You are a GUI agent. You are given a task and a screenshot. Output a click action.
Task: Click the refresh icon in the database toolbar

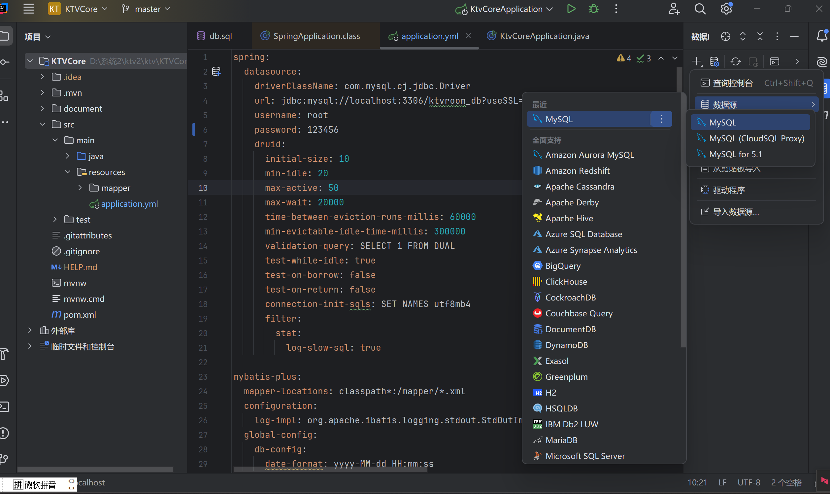click(735, 61)
